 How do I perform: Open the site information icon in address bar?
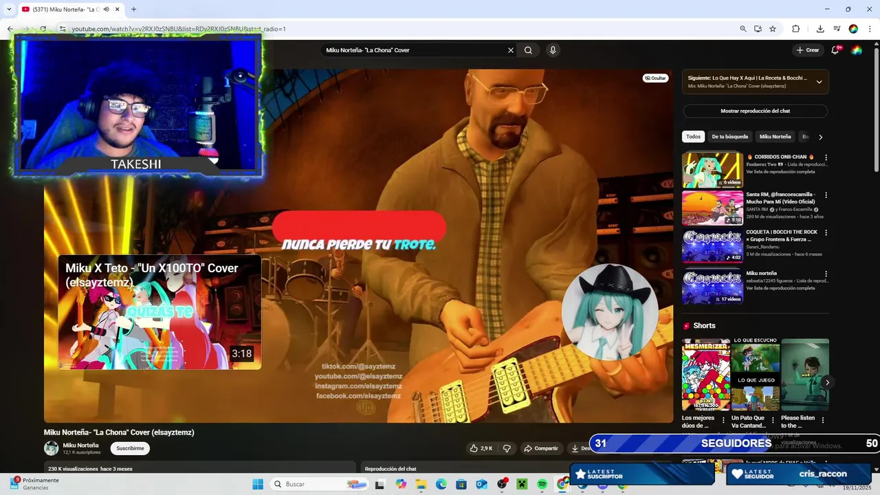(x=63, y=29)
